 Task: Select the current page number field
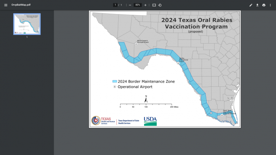115,5
